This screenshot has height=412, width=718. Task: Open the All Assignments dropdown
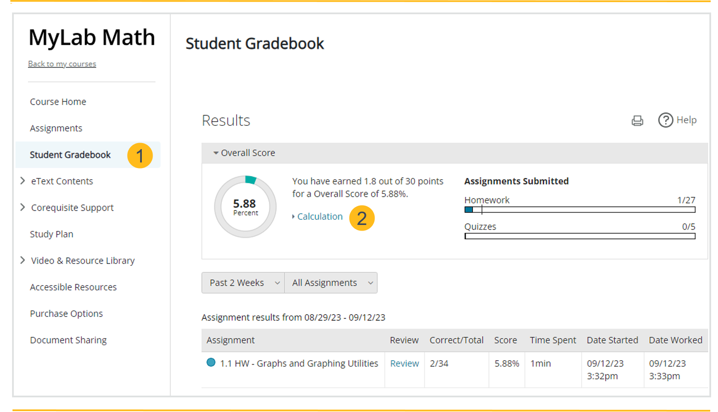(x=331, y=283)
